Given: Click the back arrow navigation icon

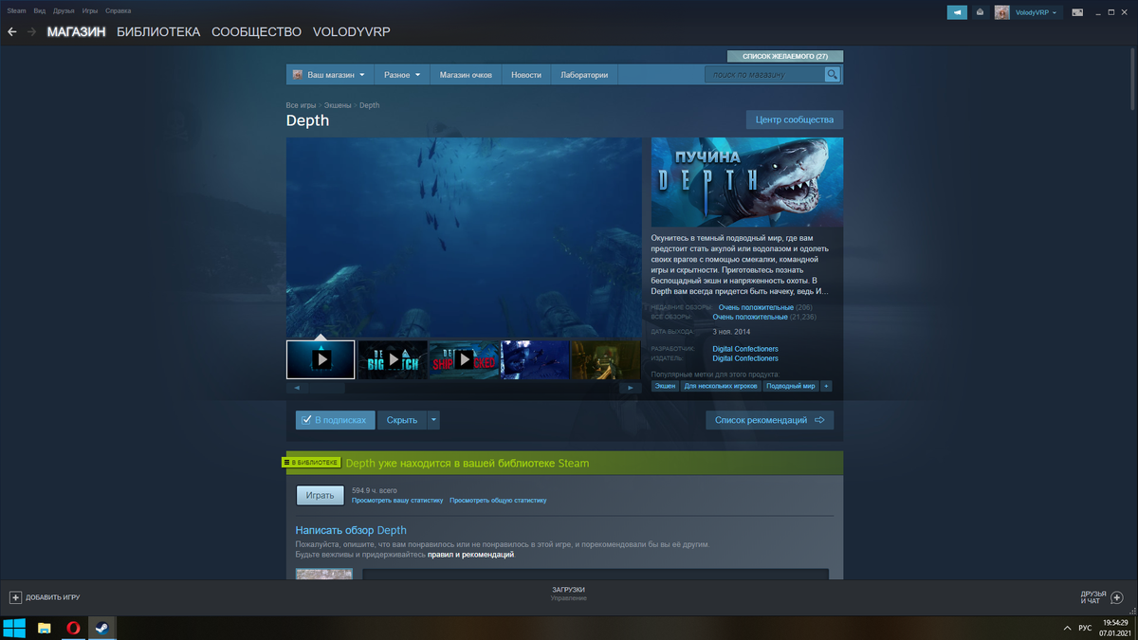Looking at the screenshot, I should pos(12,31).
